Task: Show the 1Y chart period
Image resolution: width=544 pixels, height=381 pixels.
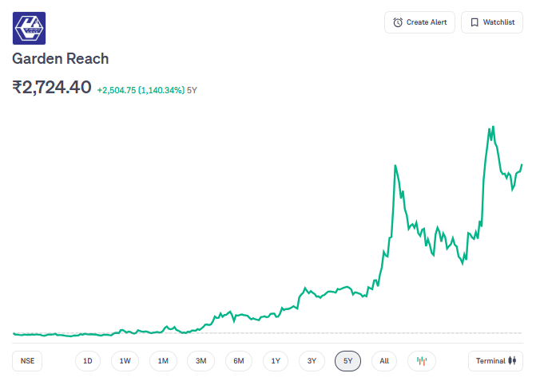Action: pyautogui.click(x=276, y=361)
